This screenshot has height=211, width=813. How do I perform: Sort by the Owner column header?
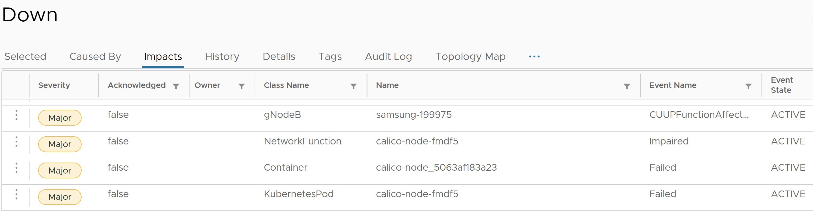click(207, 85)
